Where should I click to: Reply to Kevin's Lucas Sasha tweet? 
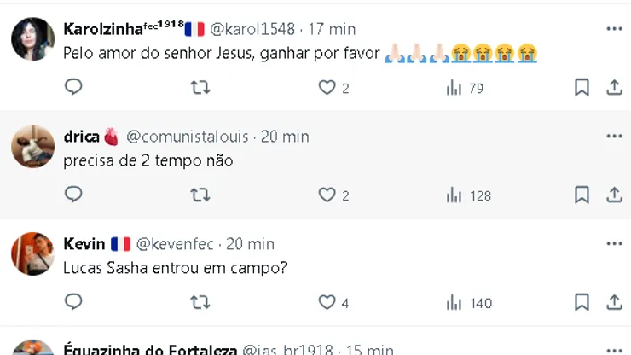73,302
